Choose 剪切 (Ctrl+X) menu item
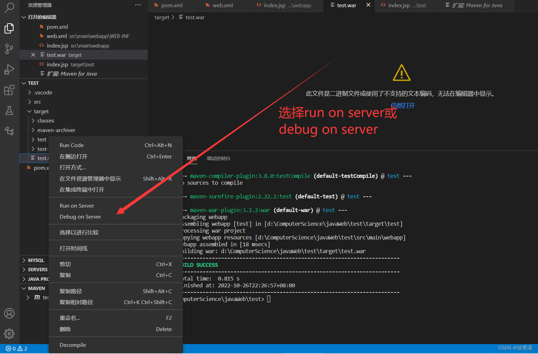 116,264
